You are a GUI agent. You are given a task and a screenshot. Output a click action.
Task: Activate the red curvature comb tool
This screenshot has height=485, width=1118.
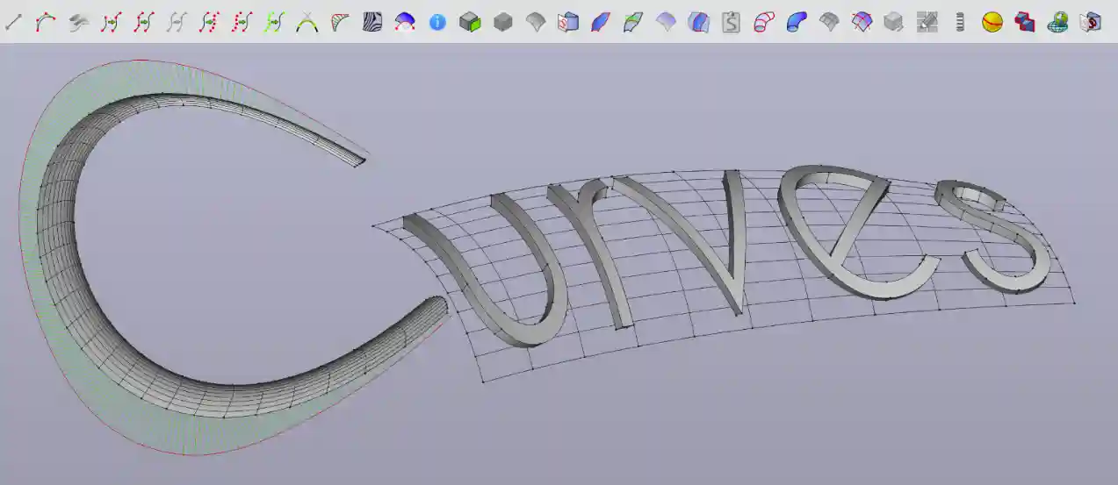(x=339, y=22)
